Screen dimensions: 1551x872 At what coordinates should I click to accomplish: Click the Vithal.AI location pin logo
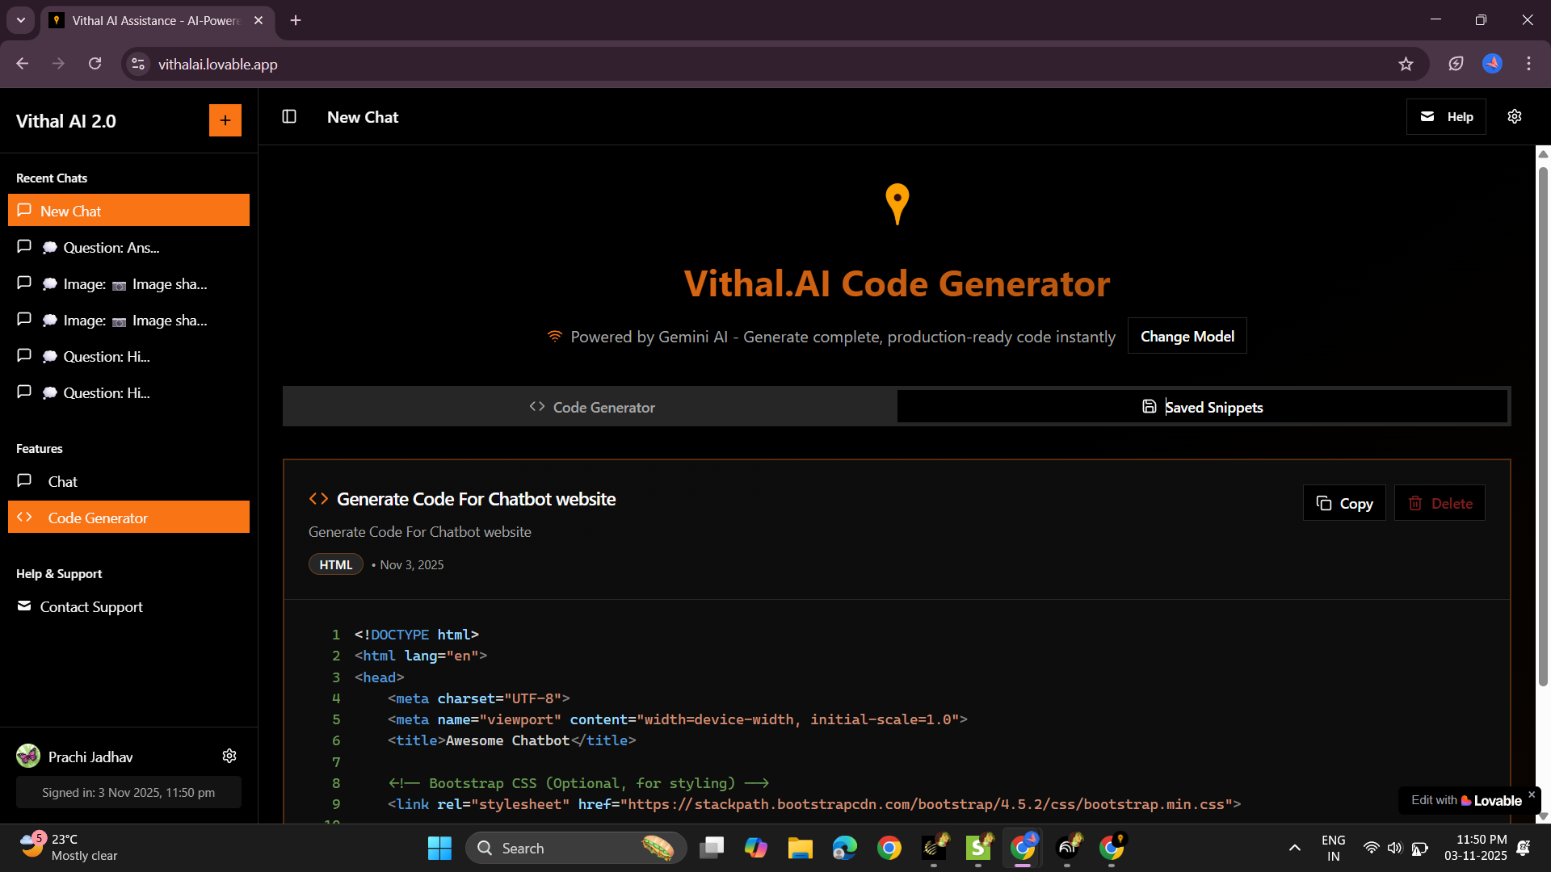(897, 204)
